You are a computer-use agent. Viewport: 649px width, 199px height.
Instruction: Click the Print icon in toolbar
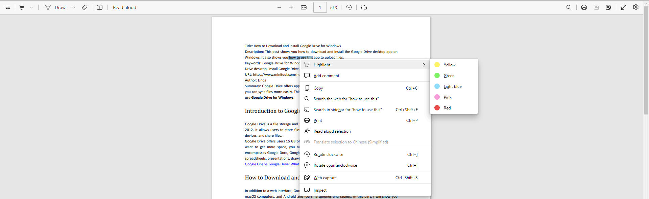click(x=584, y=7)
